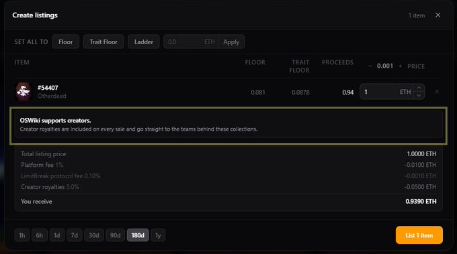Close the Create listings dialog
This screenshot has height=254, width=457.
tap(438, 15)
